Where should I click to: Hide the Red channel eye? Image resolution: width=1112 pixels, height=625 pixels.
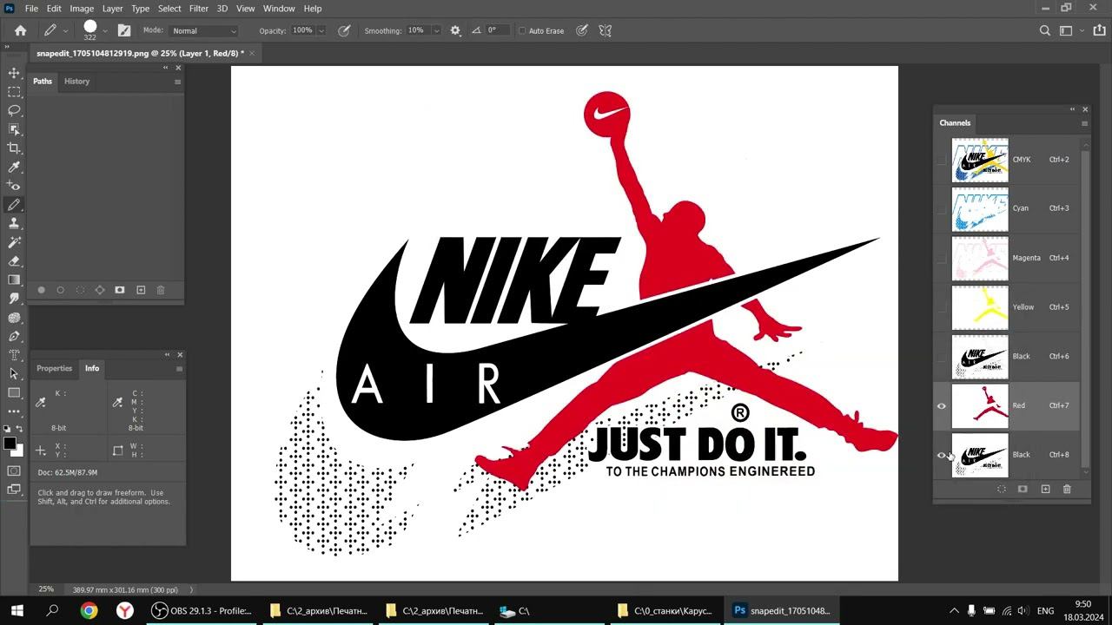[x=942, y=405]
